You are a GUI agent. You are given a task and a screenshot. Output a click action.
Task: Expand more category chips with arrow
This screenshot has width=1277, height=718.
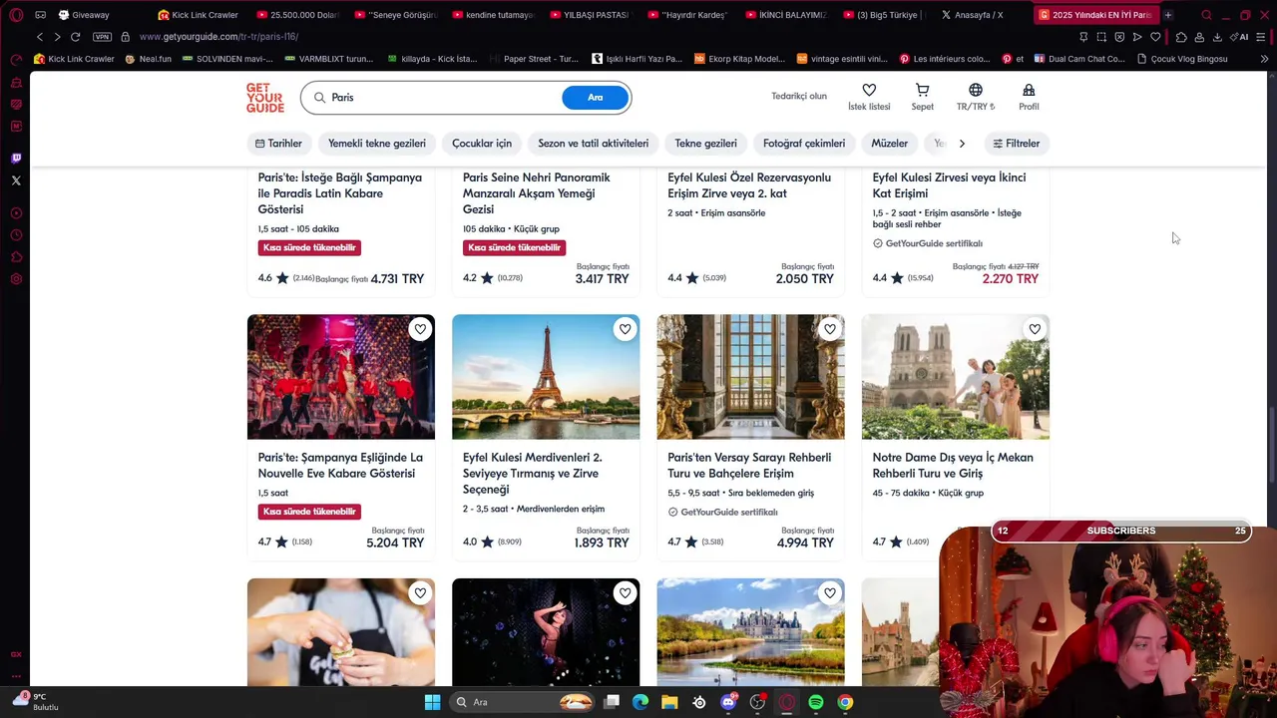click(962, 144)
